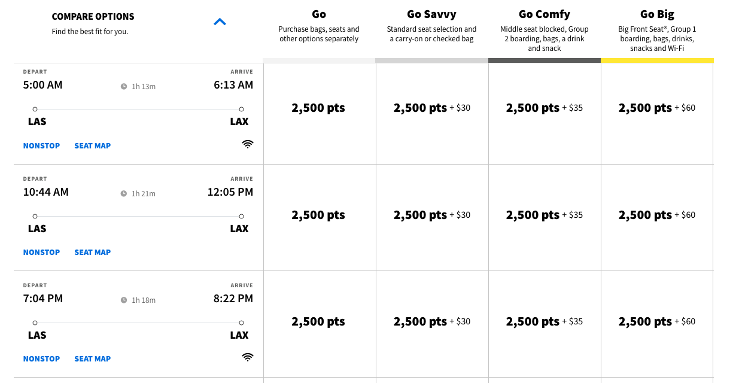736x383 pixels.
Task: Click NONSTOP on the 7:04 PM flight
Action: (41, 358)
